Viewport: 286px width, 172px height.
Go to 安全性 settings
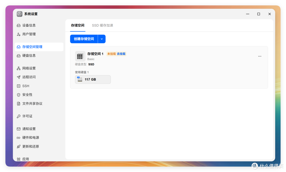pyautogui.click(x=39, y=95)
